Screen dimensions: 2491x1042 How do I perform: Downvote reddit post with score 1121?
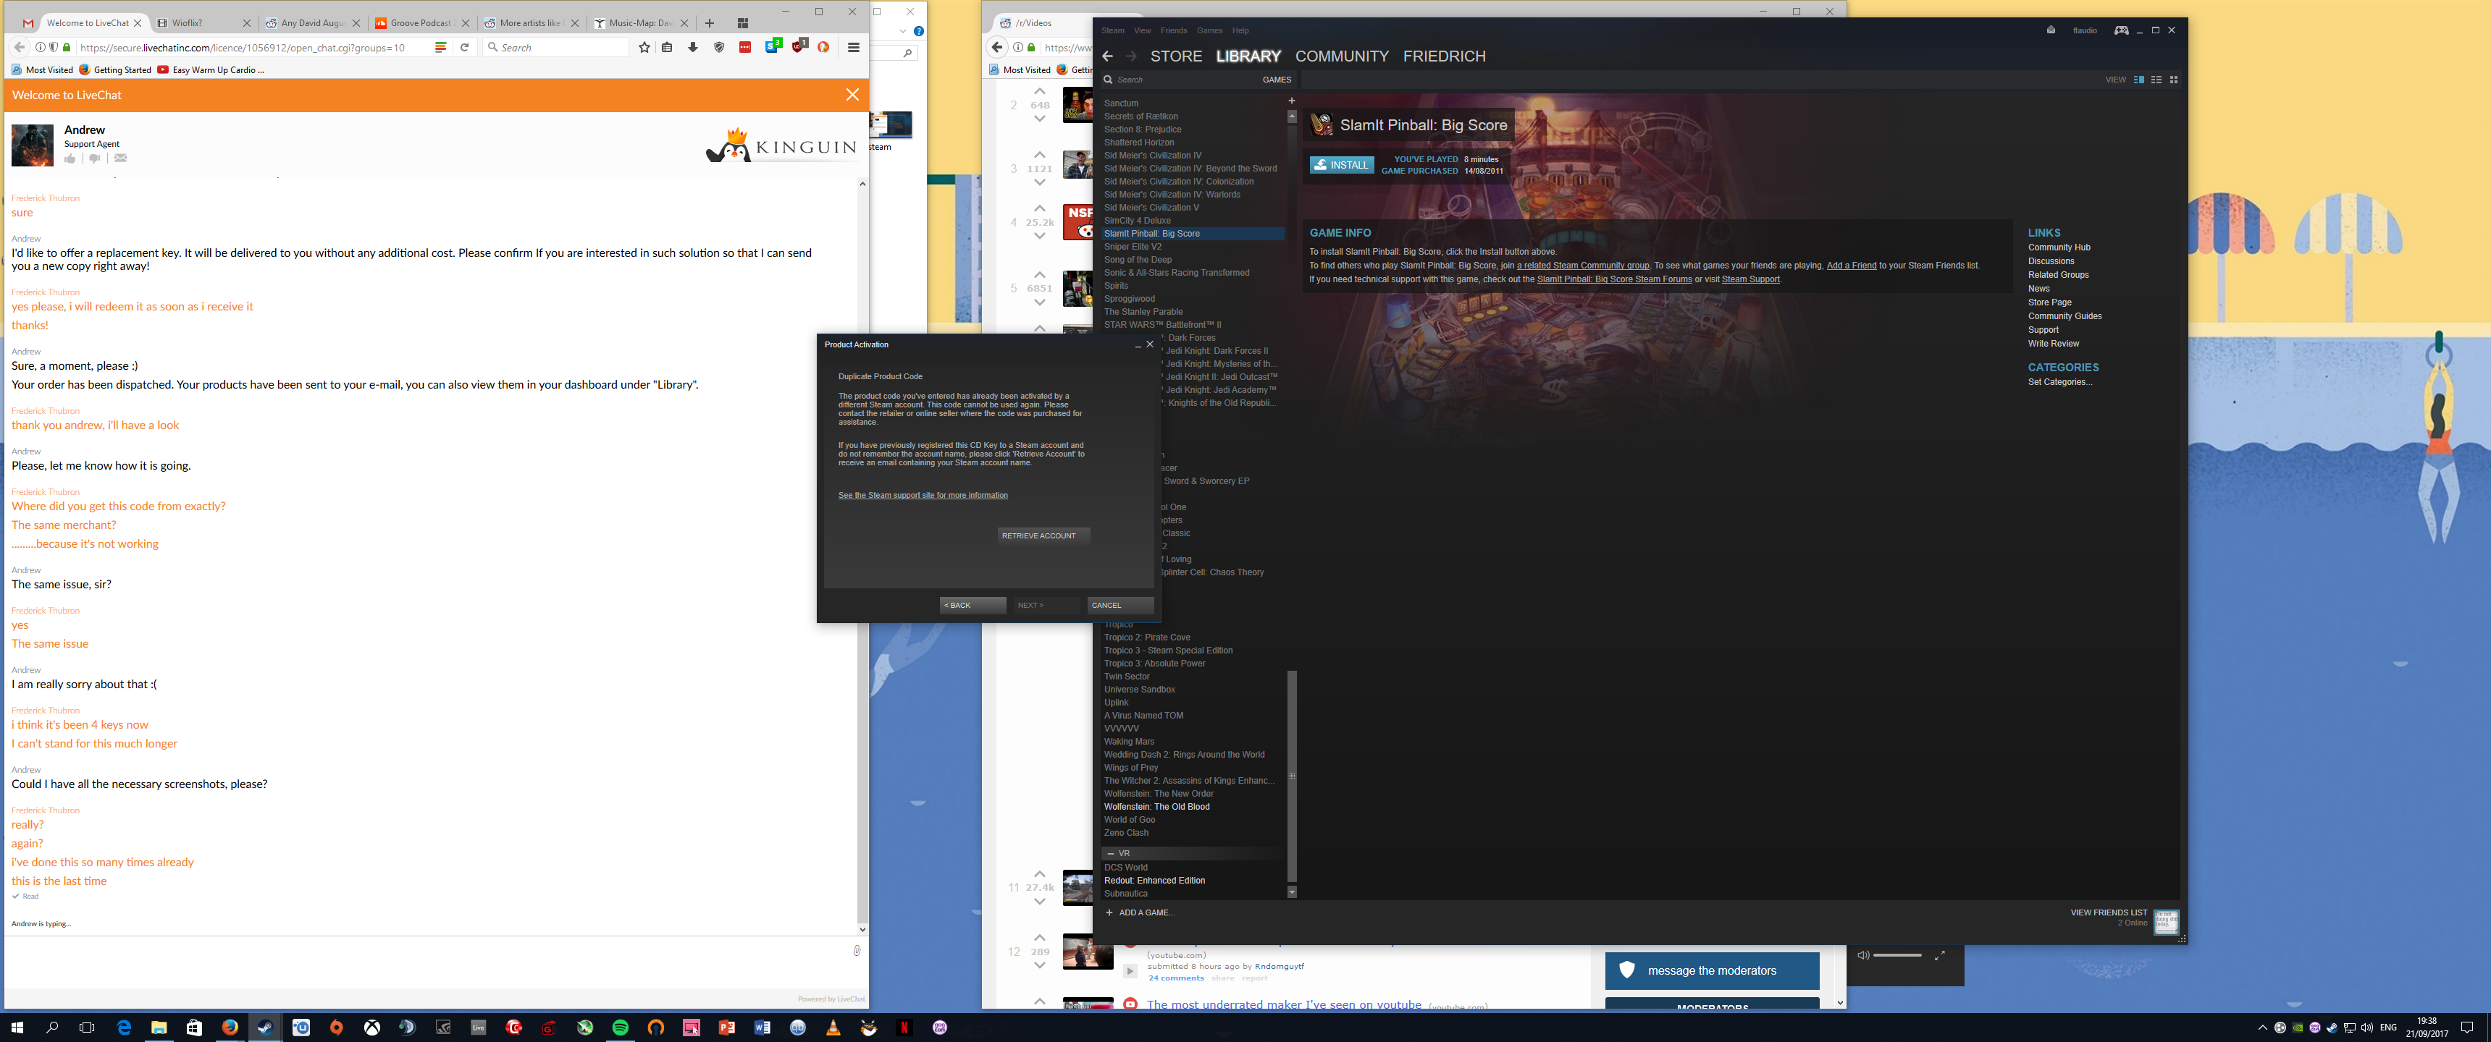[x=1040, y=182]
